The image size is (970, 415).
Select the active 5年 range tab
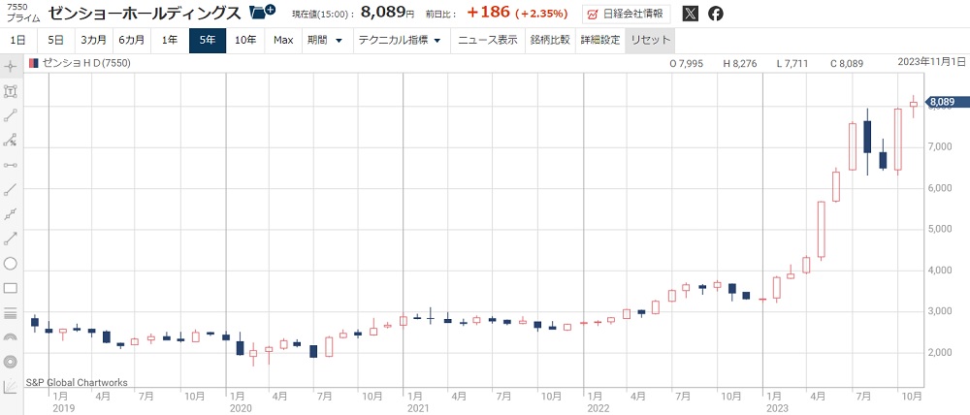click(208, 40)
